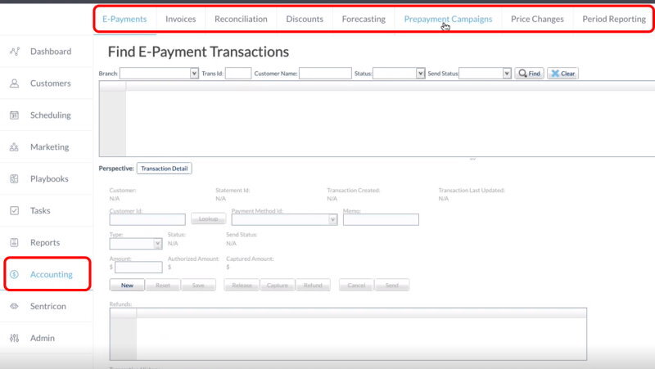Image resolution: width=655 pixels, height=369 pixels.
Task: Open the Prepayment Campaigns tab
Action: [x=448, y=19]
